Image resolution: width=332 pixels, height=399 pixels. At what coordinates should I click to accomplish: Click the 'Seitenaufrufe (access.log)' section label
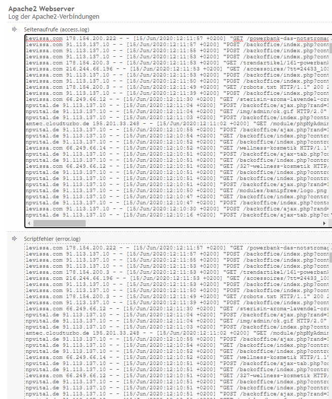(x=57, y=29)
